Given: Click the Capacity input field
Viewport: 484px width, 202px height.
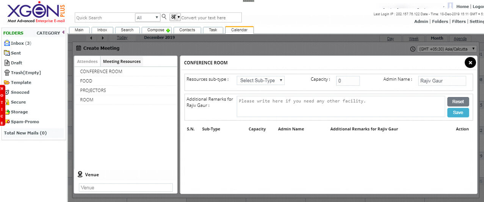Looking at the screenshot, I should pos(348,81).
